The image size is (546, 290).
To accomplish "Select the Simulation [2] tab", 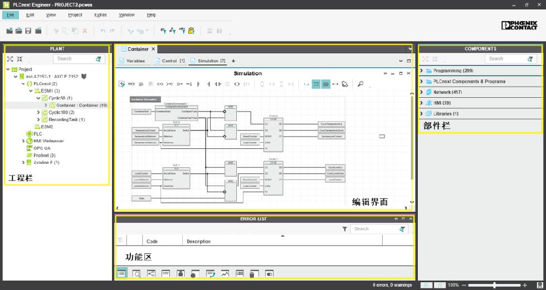I will click(208, 61).
